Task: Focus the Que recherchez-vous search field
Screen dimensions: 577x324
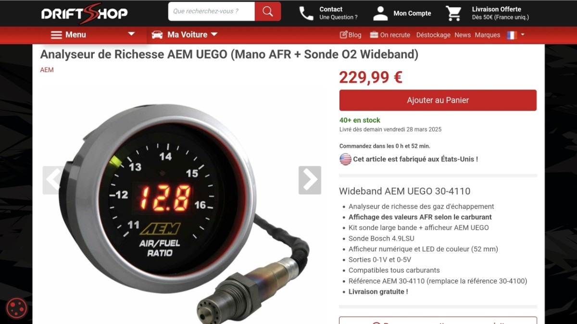Action: pyautogui.click(x=212, y=12)
